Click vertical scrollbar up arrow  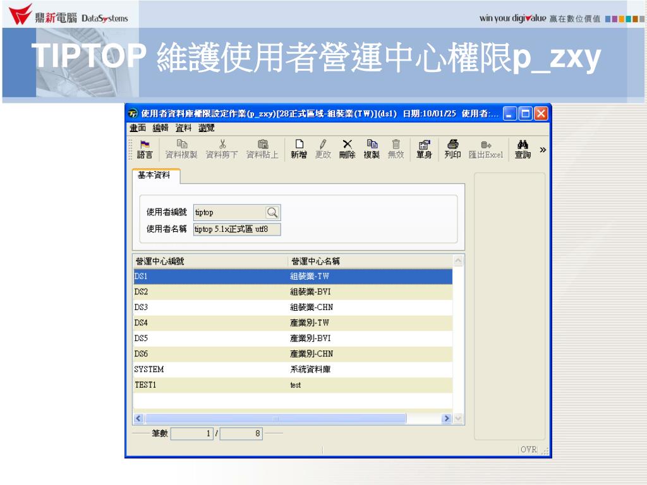[x=458, y=261]
